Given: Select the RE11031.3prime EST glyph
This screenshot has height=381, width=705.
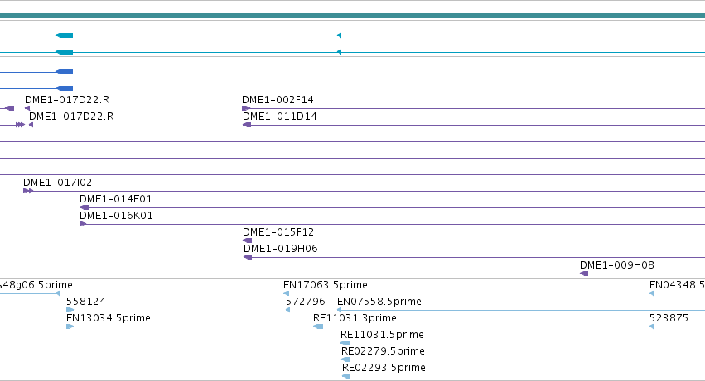Looking at the screenshot, I should pos(318,326).
